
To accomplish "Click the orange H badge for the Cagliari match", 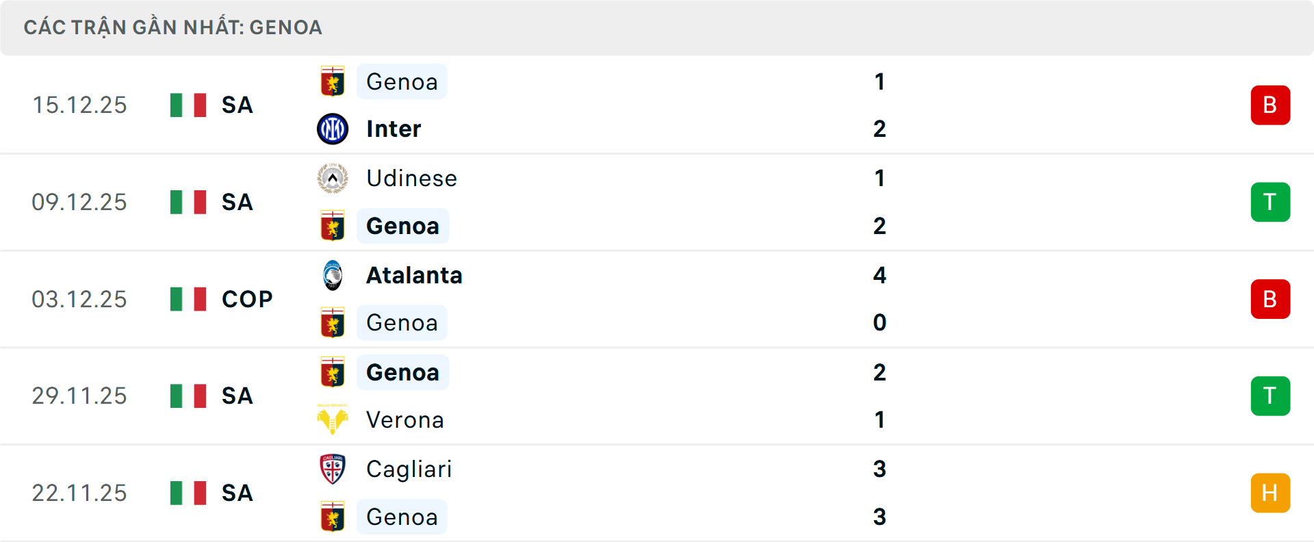I will 1270,493.
